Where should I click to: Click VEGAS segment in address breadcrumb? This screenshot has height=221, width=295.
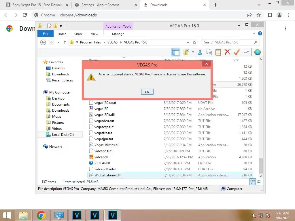(x=112, y=42)
